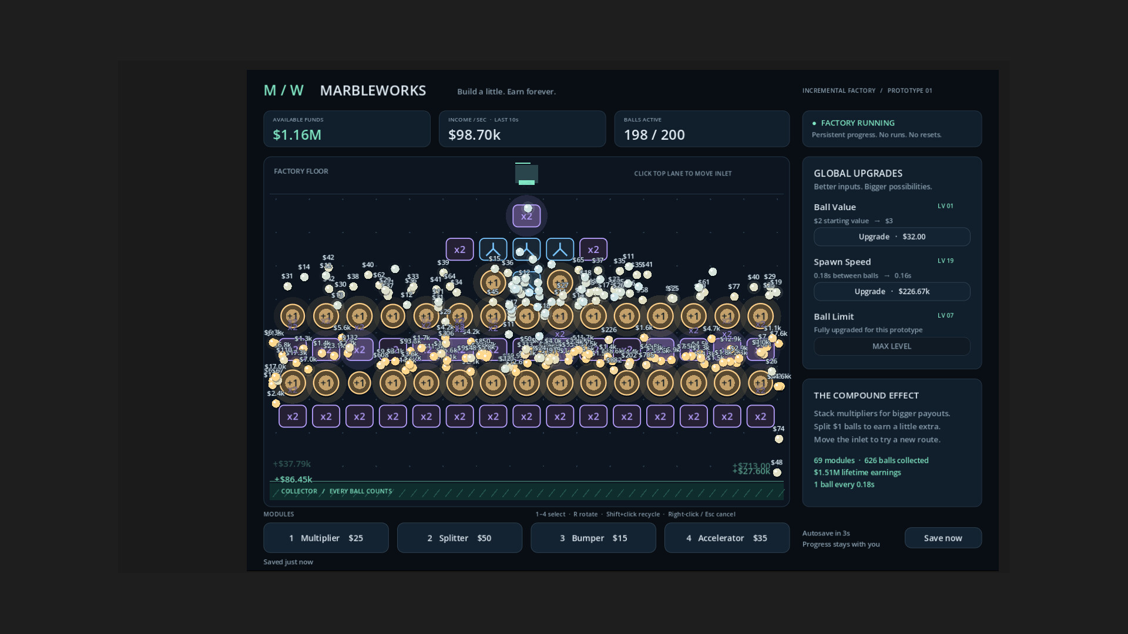The image size is (1128, 634).
Task: Click the 'Autosave in 3s' text
Action: pos(826,533)
